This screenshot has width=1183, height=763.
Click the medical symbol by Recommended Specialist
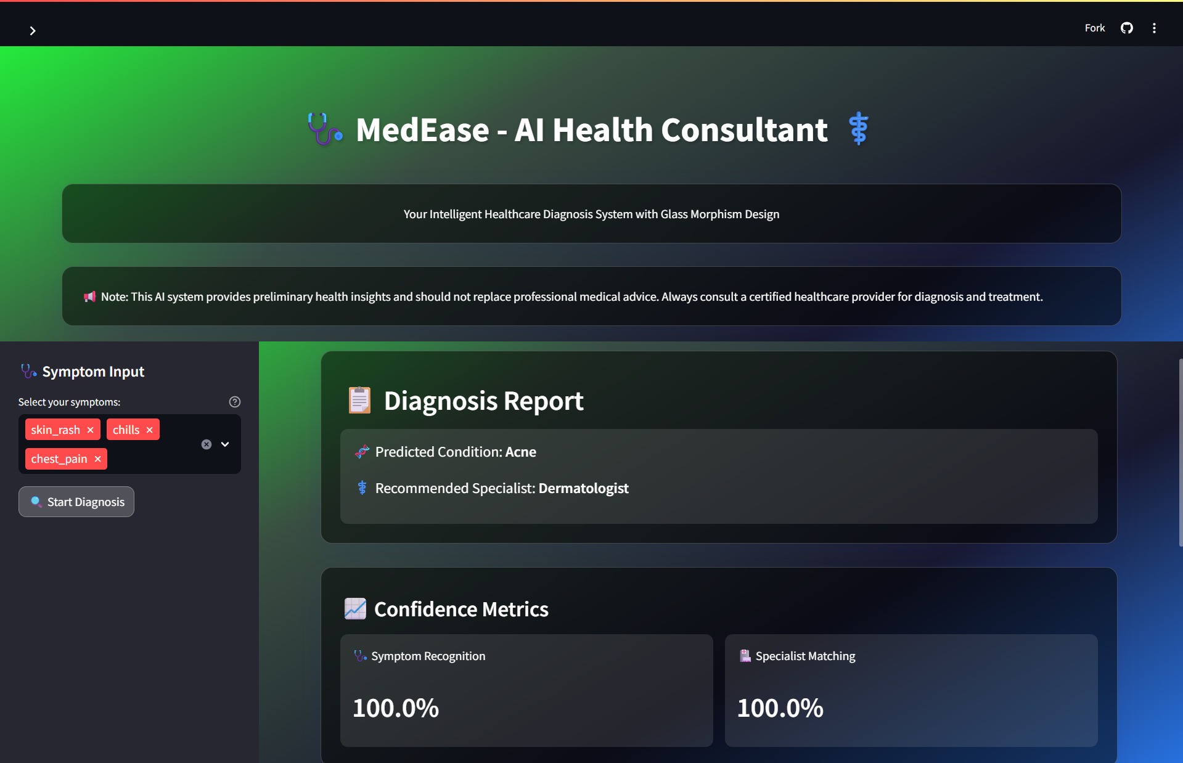[362, 488]
